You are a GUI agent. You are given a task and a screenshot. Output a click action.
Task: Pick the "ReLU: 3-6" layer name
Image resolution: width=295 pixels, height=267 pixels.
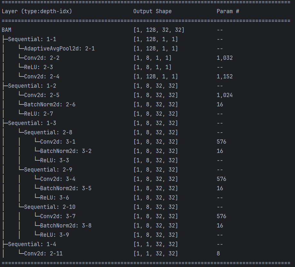55,198
